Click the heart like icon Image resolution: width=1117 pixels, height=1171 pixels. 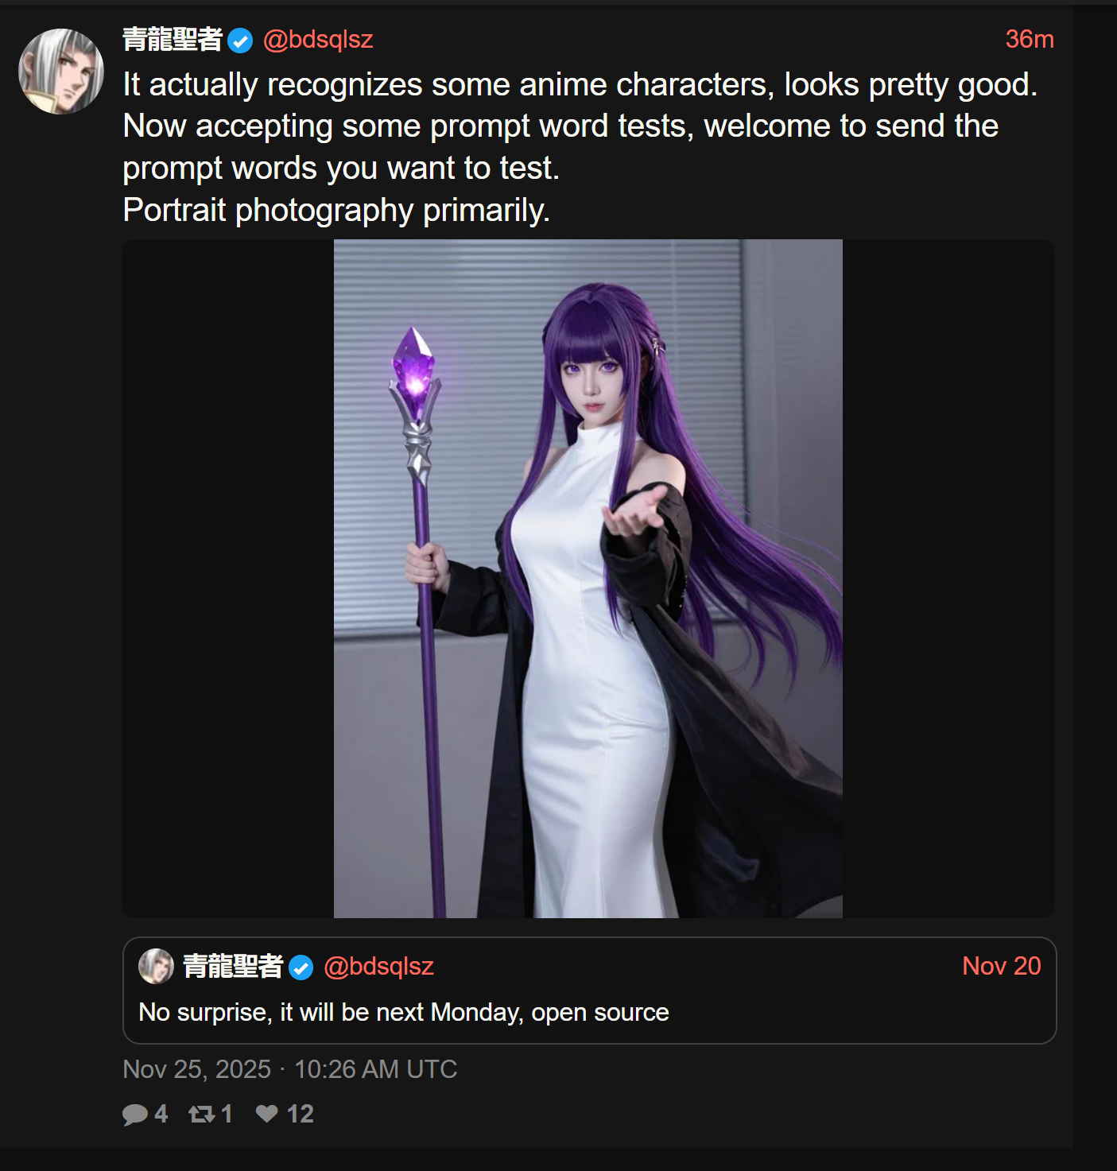tap(267, 1114)
